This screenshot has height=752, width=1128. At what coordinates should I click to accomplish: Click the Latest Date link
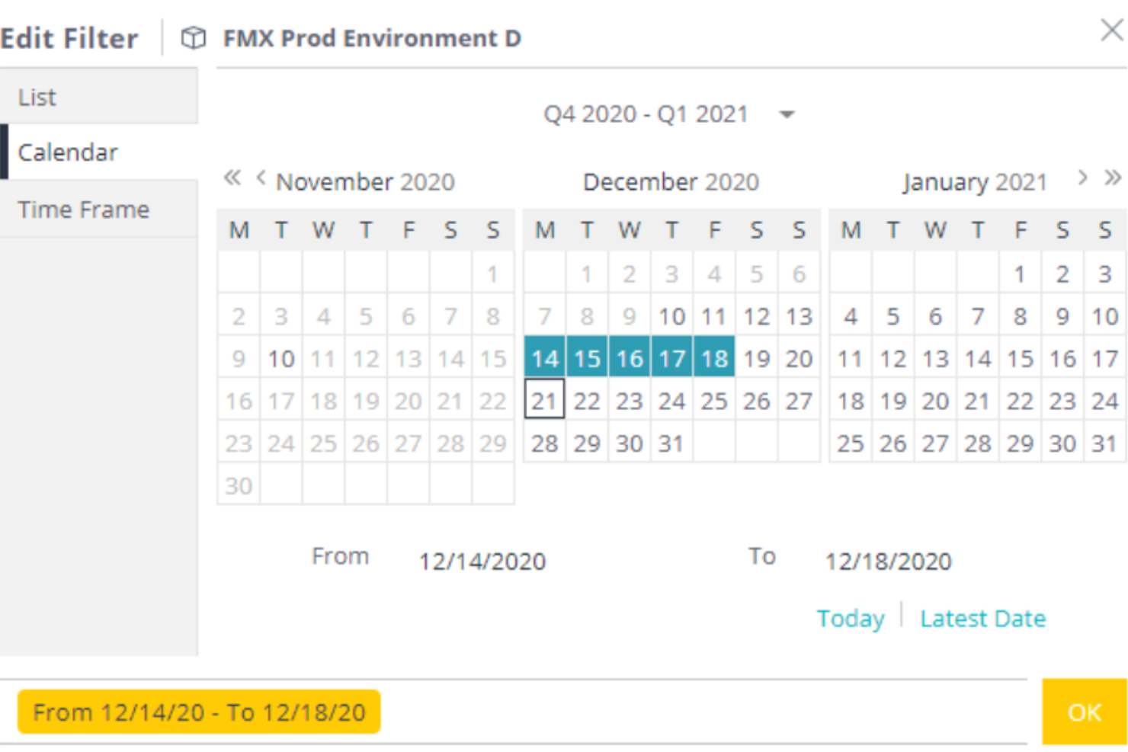click(x=982, y=618)
